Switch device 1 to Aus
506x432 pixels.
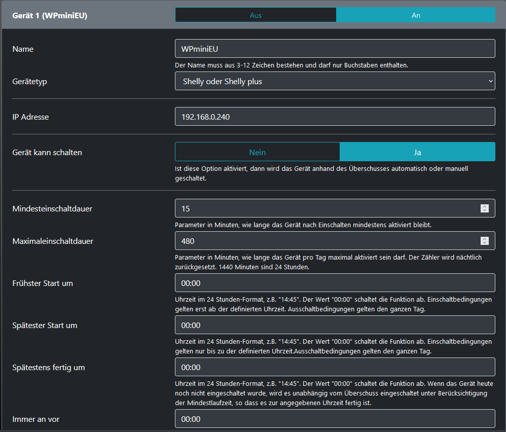click(256, 15)
